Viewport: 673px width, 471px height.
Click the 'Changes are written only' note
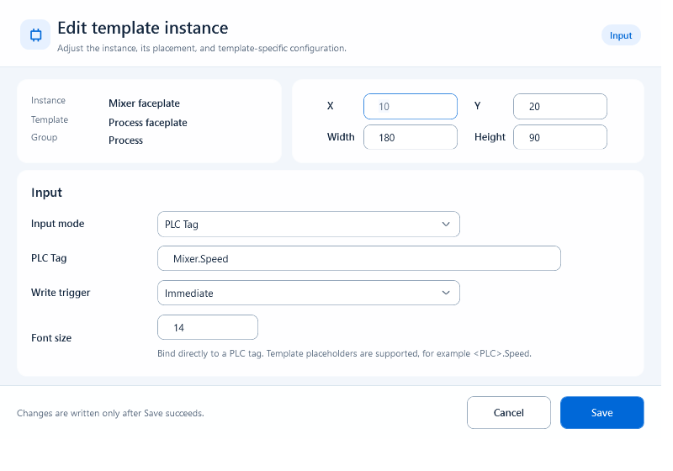(110, 413)
